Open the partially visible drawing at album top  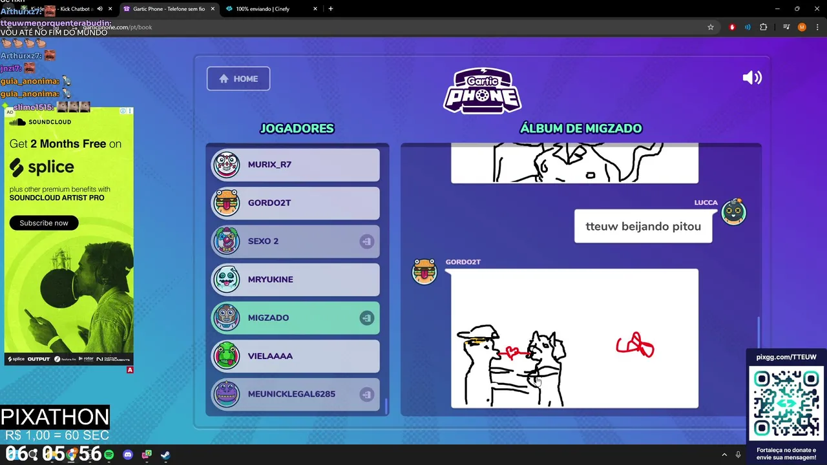point(574,163)
